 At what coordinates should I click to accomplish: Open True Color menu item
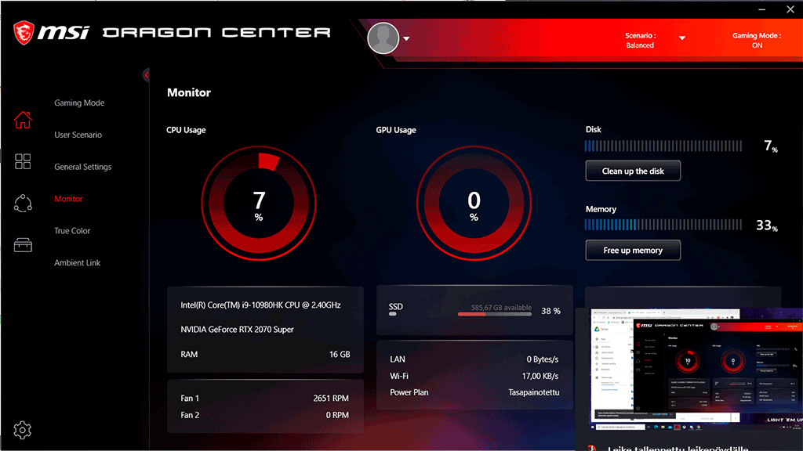click(x=72, y=231)
